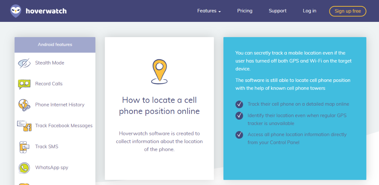Click the Track SMS phone icon

click(24, 147)
